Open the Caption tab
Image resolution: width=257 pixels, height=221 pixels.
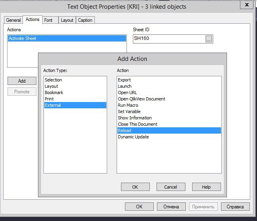(x=85, y=20)
